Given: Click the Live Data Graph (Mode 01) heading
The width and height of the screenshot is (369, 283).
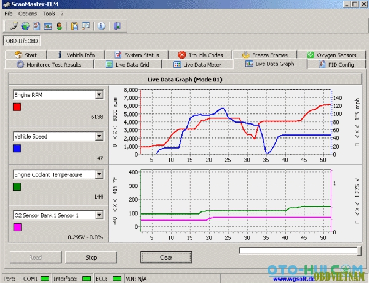Looking at the screenshot, I should coord(184,80).
